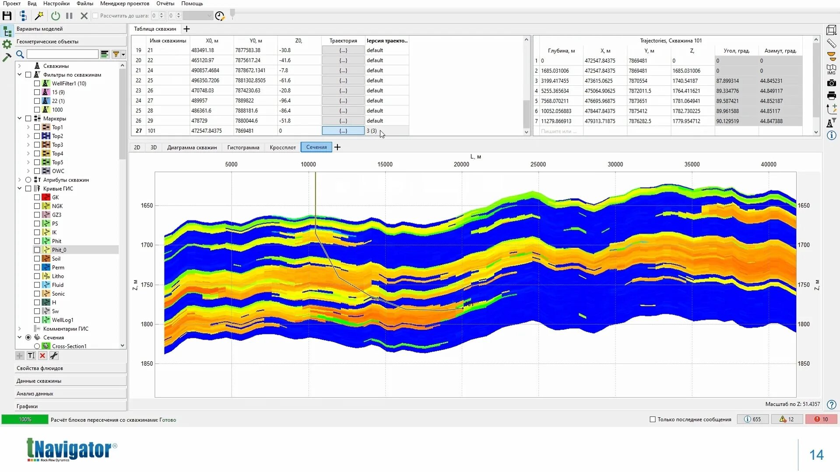Expand the OWC marker node

click(28, 171)
